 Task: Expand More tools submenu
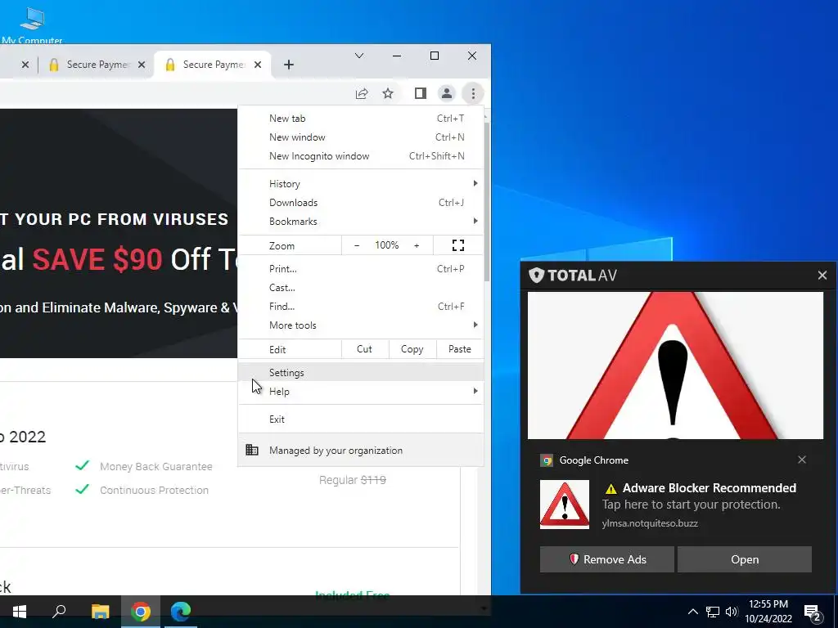pyautogui.click(x=361, y=325)
